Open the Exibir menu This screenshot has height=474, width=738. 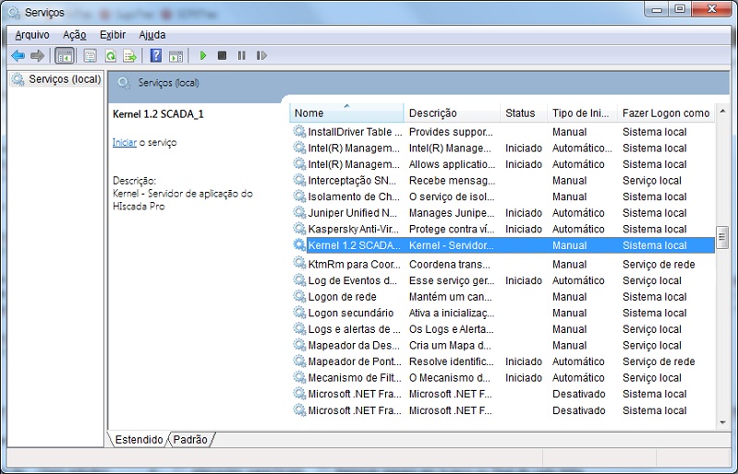point(113,35)
